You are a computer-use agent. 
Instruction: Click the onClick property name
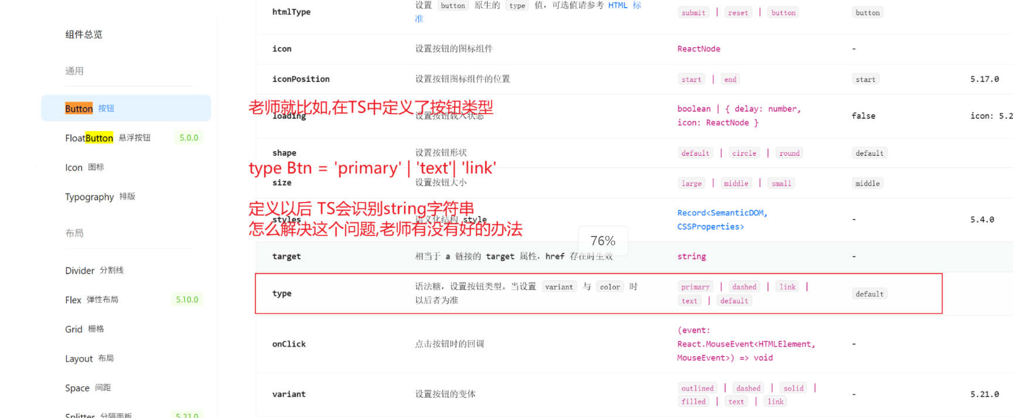(x=289, y=344)
